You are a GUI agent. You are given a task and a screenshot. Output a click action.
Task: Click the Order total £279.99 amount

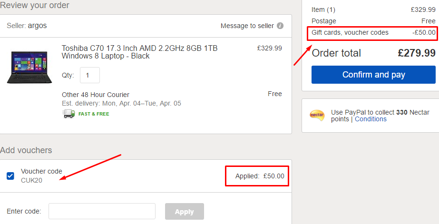[417, 53]
